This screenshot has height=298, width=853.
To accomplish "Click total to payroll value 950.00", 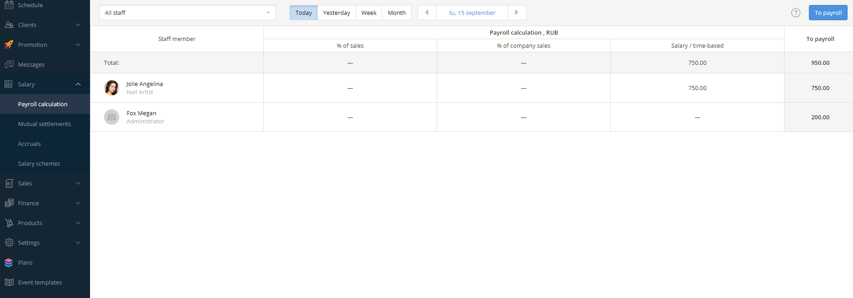I will 820,63.
